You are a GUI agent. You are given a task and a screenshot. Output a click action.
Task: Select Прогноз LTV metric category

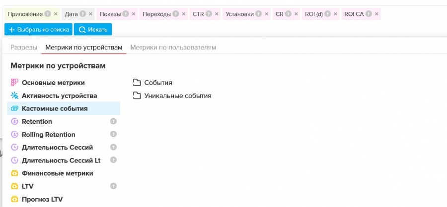coord(42,199)
